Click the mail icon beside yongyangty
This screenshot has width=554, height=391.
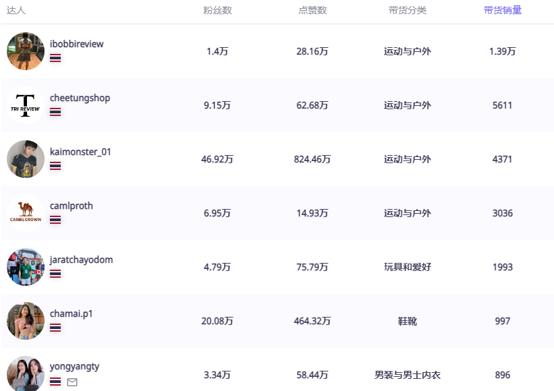coord(72,382)
